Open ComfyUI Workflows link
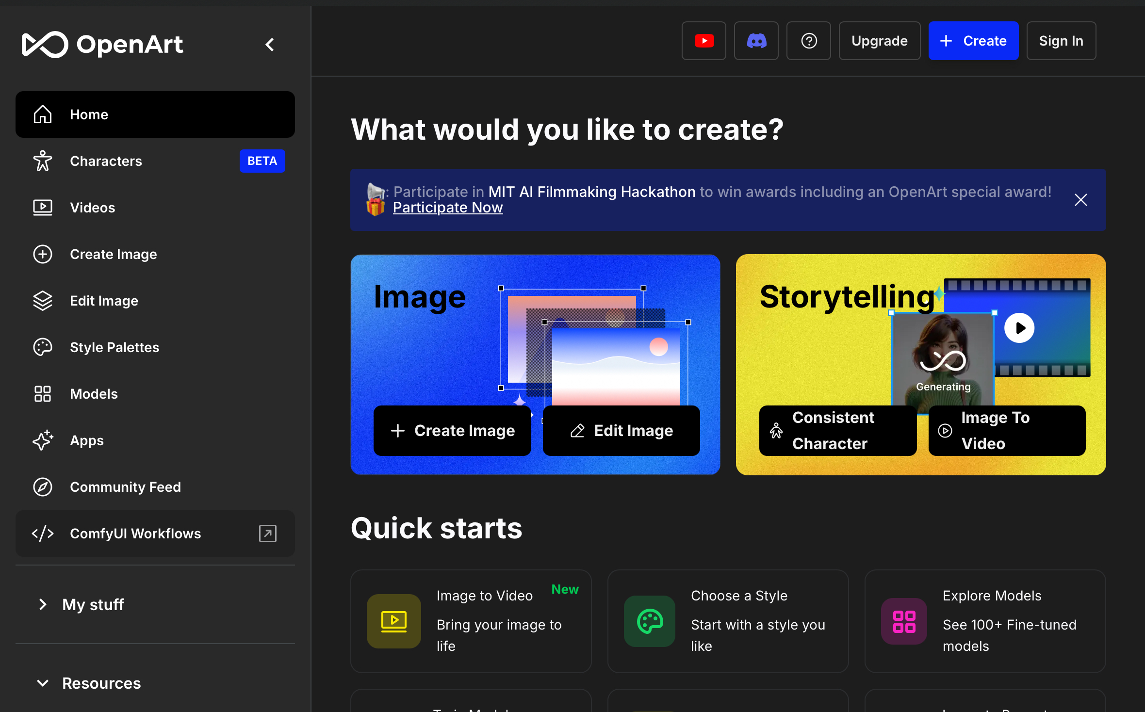This screenshot has width=1145, height=712. 155,534
